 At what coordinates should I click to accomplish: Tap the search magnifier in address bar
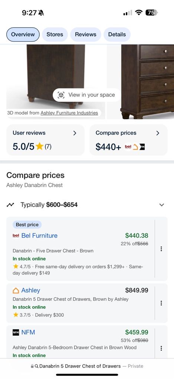click(37, 366)
